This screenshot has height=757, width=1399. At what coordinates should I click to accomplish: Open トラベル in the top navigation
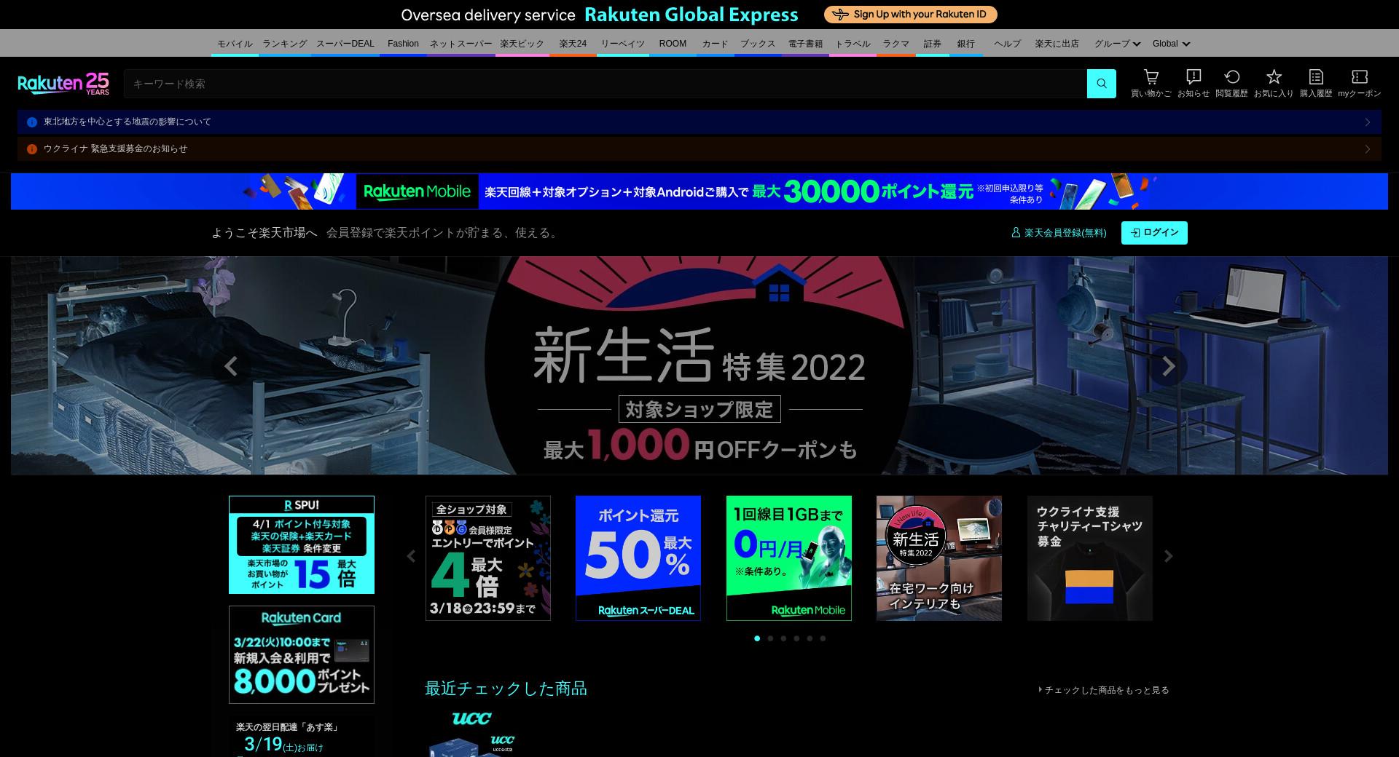click(853, 44)
